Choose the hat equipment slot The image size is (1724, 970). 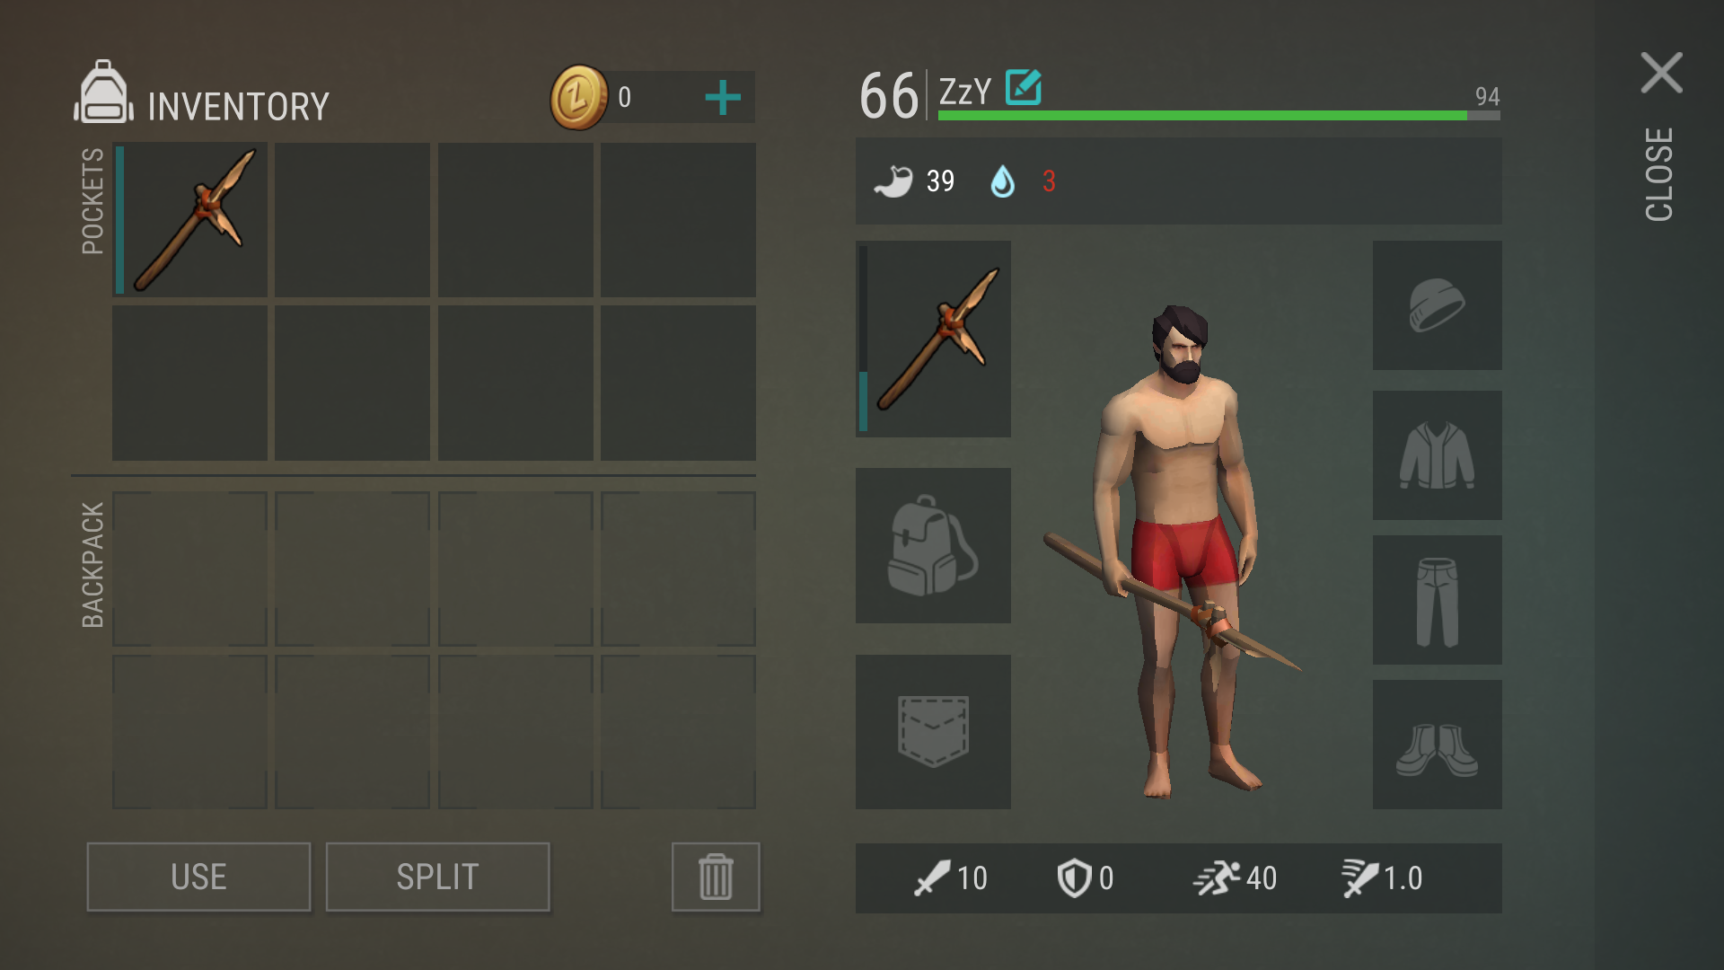pos(1437,305)
